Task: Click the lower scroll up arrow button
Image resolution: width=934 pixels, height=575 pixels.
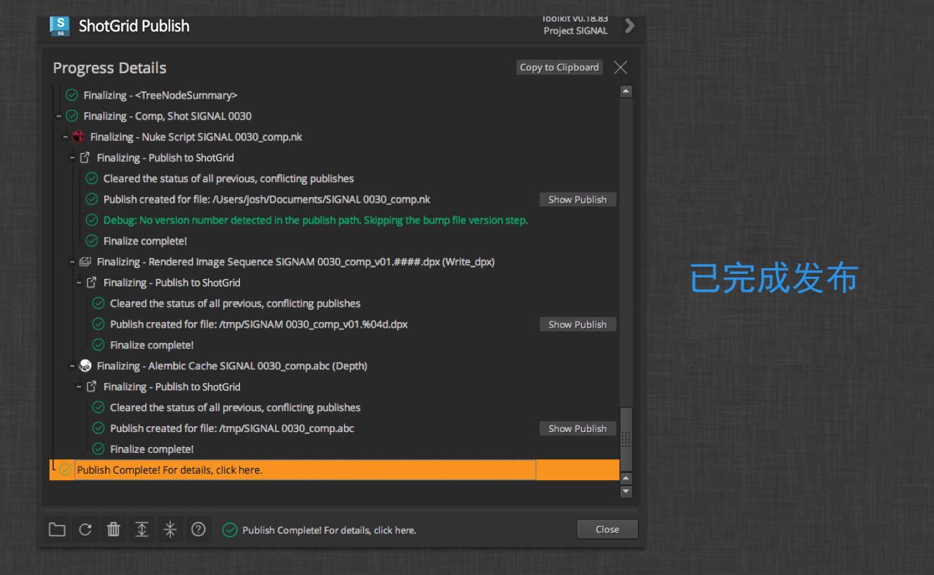Action: pos(626,478)
